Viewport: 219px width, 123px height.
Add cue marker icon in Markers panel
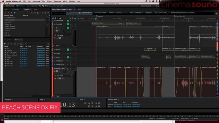(x=5, y=44)
